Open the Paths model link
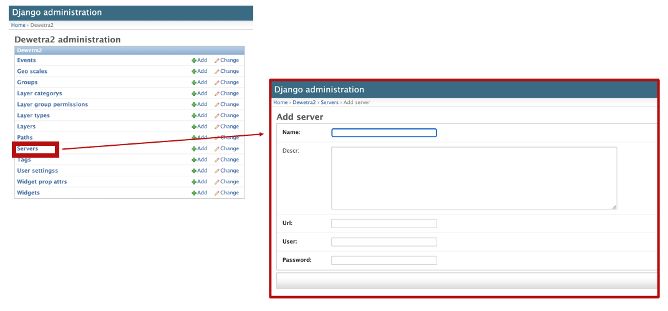The width and height of the screenshot is (668, 311). point(25,137)
